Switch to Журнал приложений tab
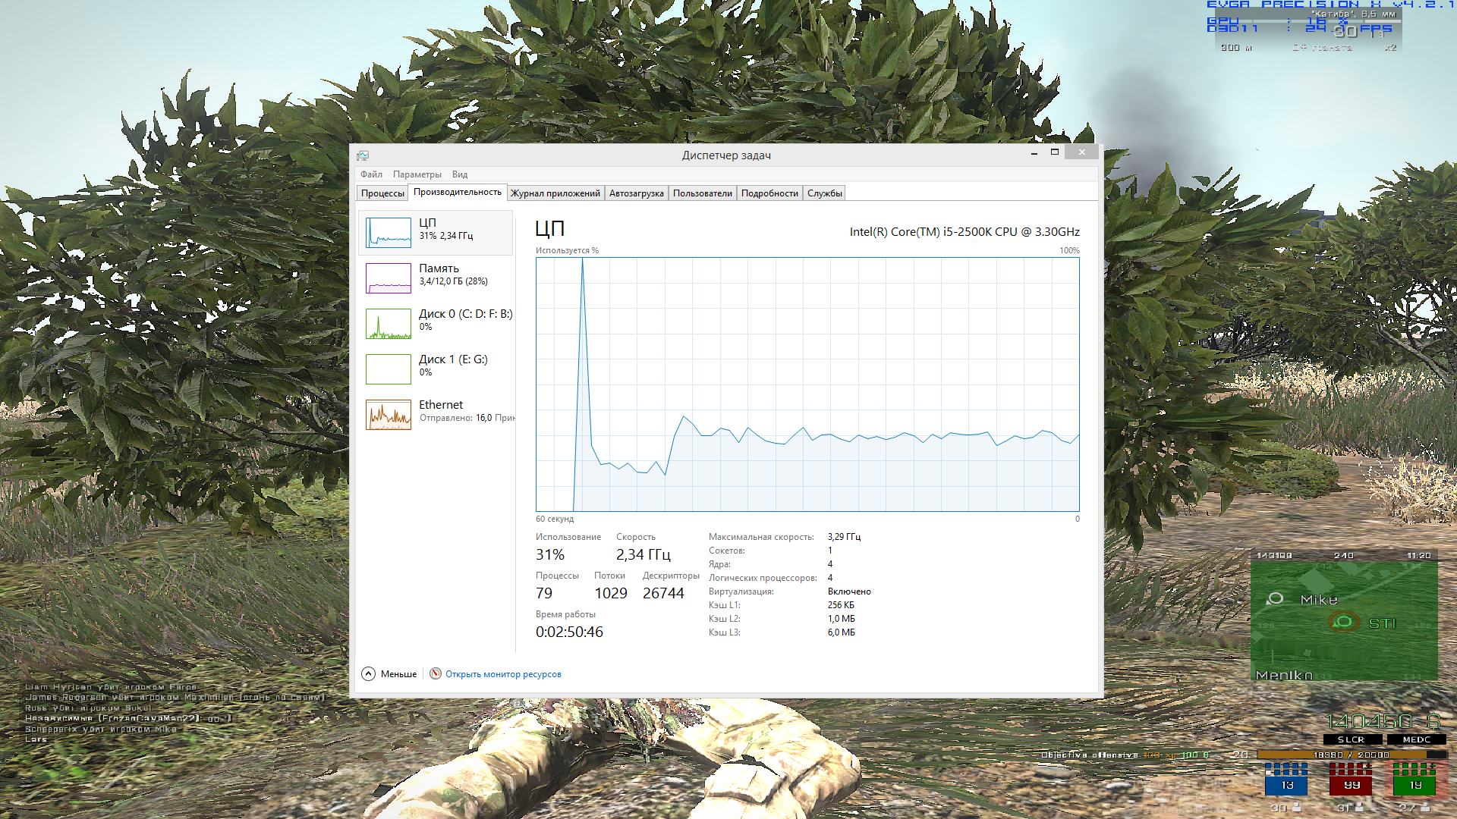Image resolution: width=1457 pixels, height=819 pixels. (x=555, y=193)
